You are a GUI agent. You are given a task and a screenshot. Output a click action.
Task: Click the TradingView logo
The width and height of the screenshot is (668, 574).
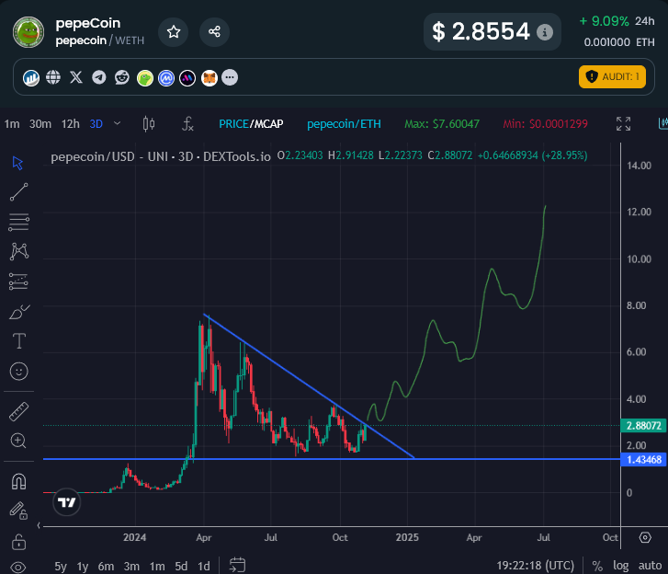[66, 502]
